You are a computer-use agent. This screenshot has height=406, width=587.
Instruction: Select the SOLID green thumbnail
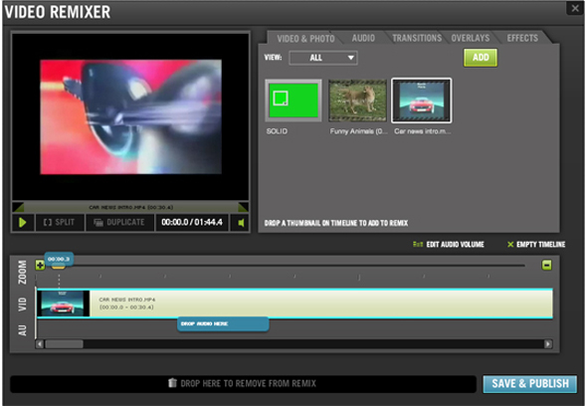click(x=293, y=101)
